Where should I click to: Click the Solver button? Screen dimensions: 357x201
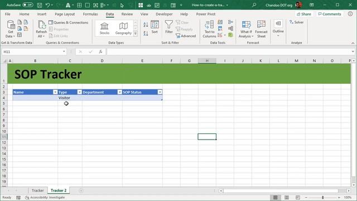(x=296, y=22)
